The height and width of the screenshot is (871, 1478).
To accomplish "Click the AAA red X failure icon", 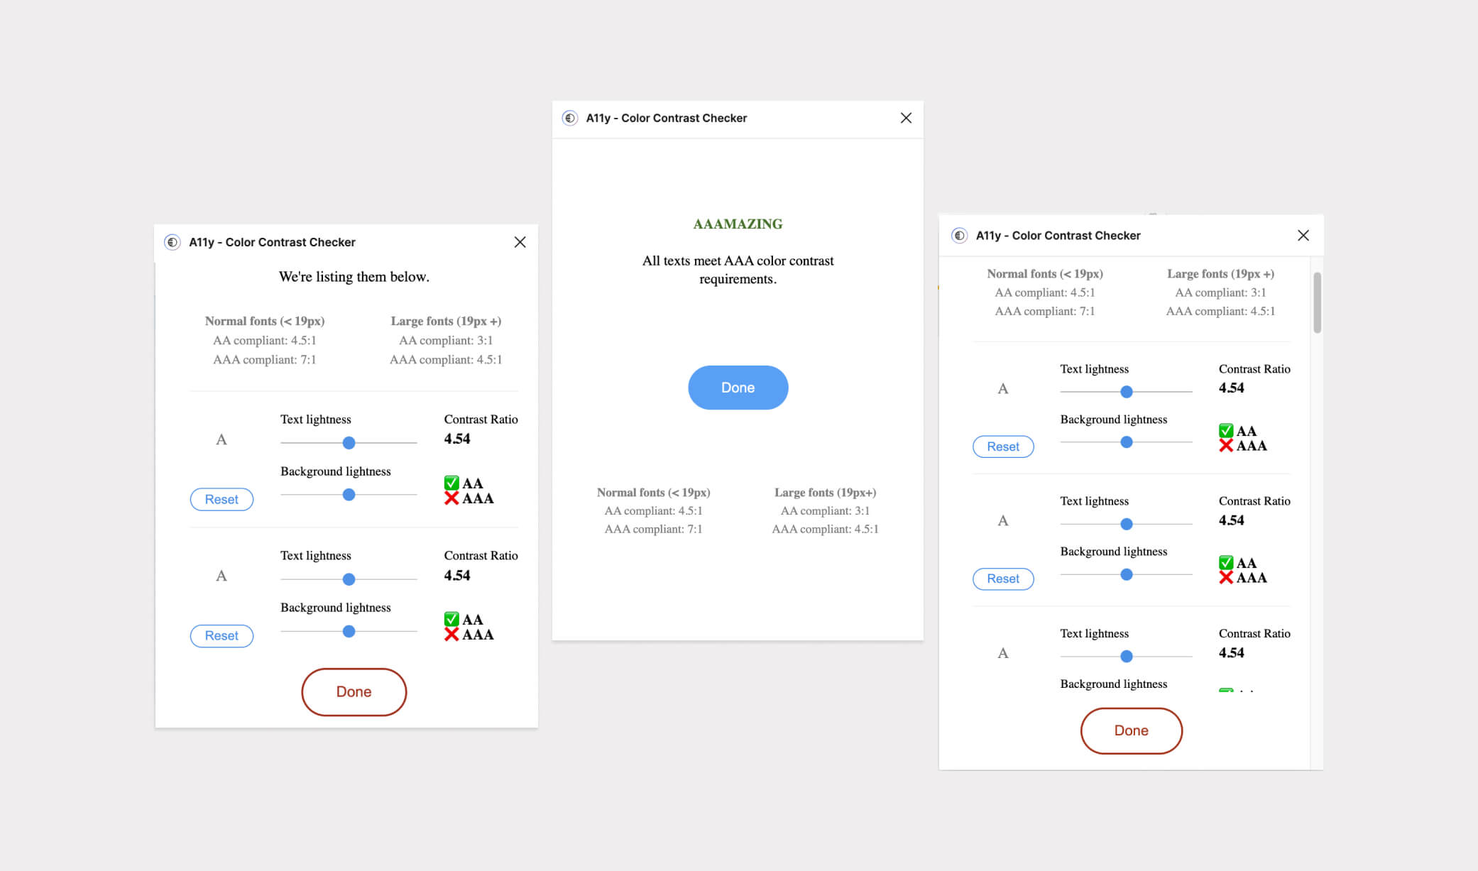I will coord(451,499).
